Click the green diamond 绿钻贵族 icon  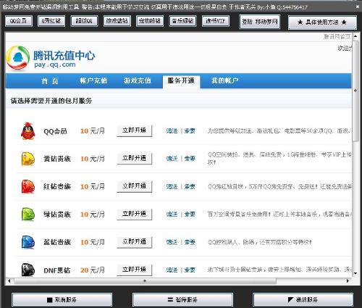[x=28, y=215]
